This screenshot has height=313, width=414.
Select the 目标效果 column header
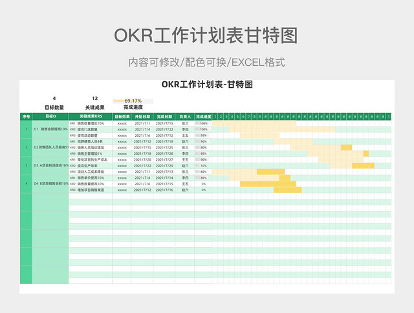pyautogui.click(x=122, y=116)
